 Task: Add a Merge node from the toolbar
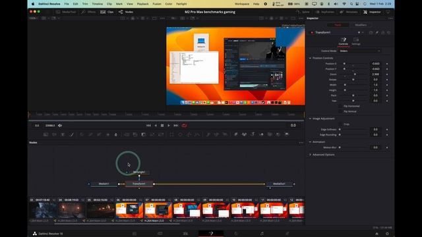click(x=127, y=134)
